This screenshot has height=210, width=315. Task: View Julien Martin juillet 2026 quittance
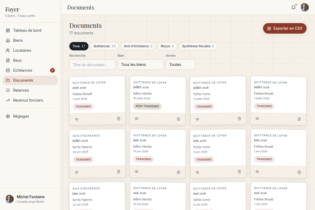(136, 119)
